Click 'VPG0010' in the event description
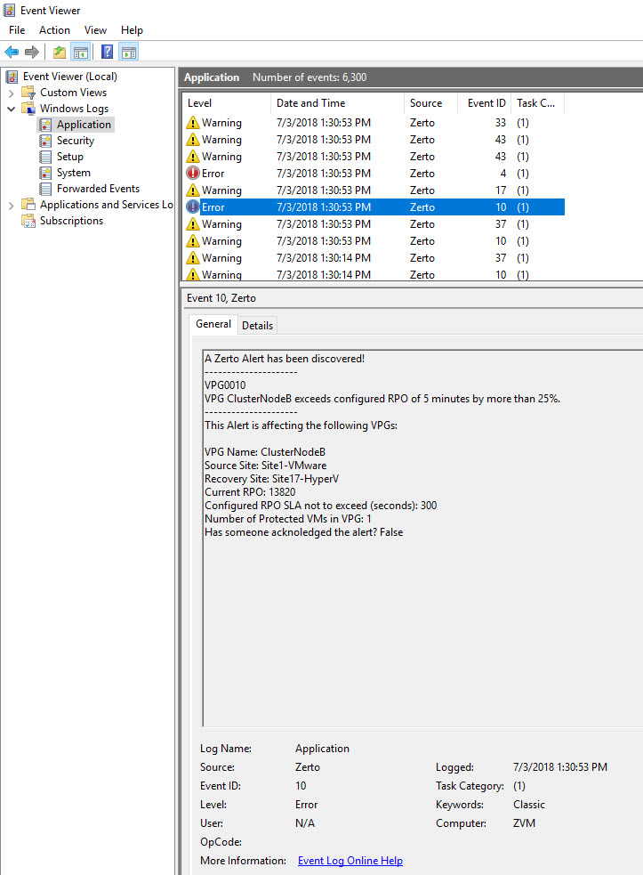The width and height of the screenshot is (643, 875). point(225,385)
